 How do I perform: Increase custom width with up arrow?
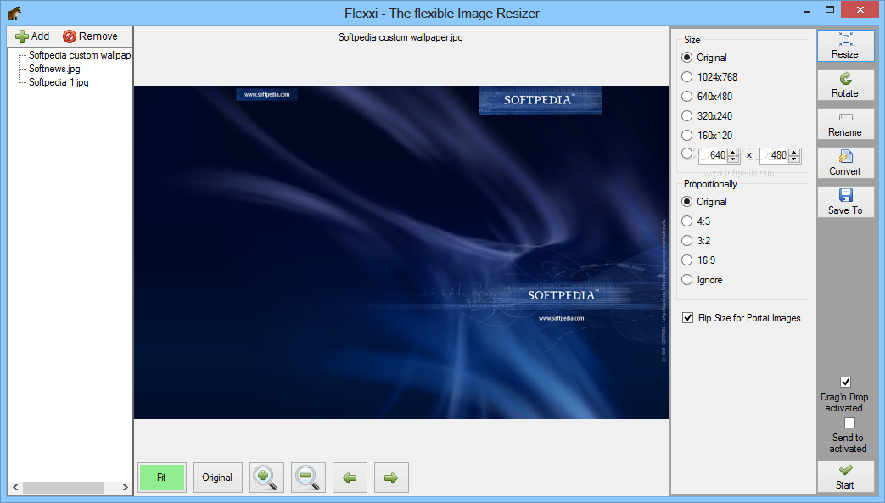coord(733,151)
